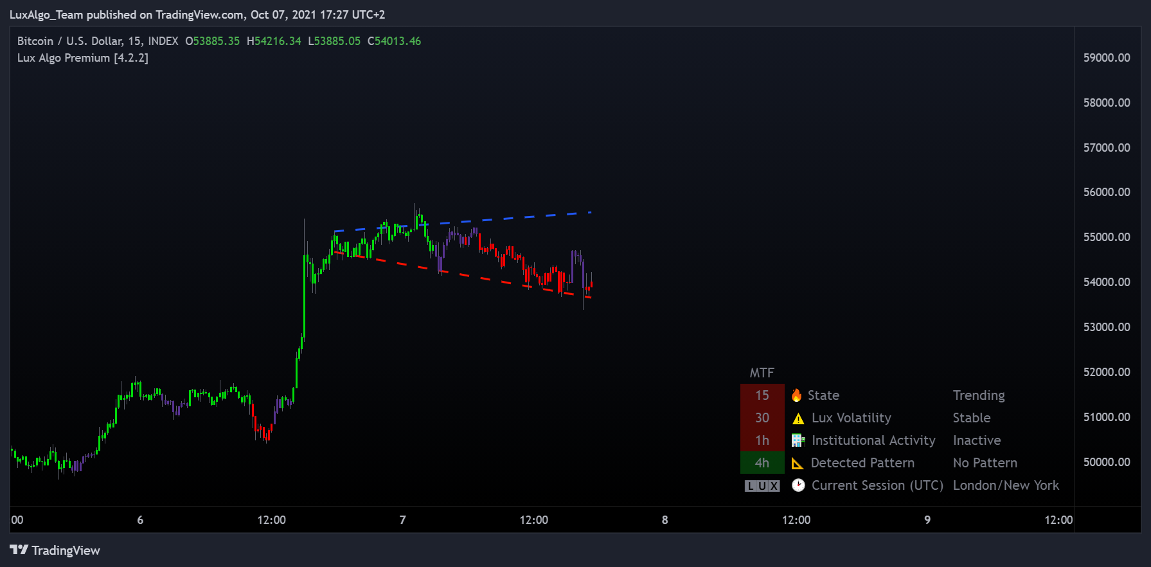The height and width of the screenshot is (567, 1151).
Task: Click the 52000.00 price axis label
Action: pyautogui.click(x=1107, y=372)
